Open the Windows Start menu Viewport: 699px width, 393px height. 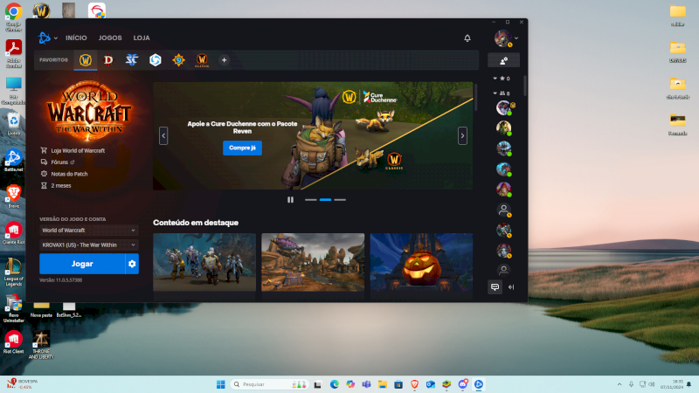[x=221, y=384]
